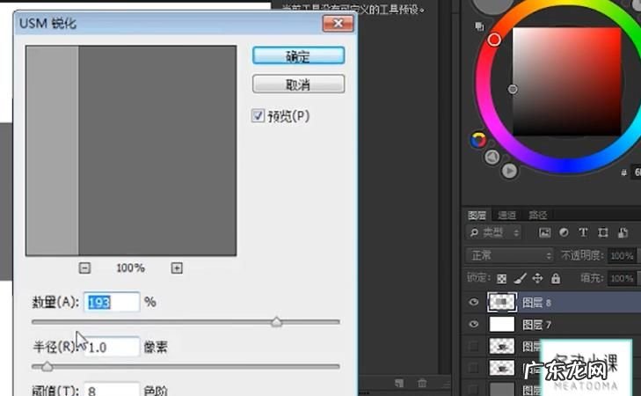Viewport: 641px width, 396px height.
Task: Close the USM 锐化 dialog
Action: coord(338,23)
